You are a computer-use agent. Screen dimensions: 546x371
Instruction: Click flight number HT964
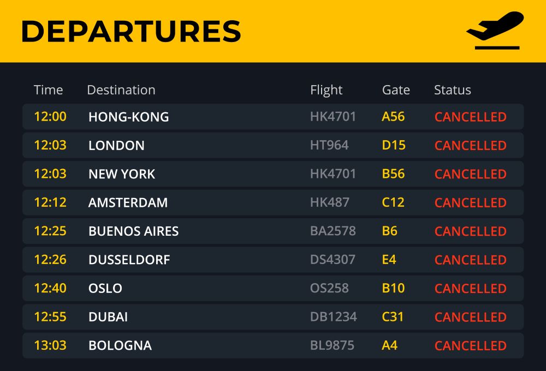coord(329,145)
